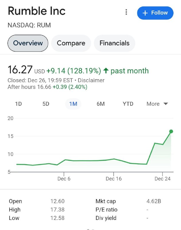Screen dimensions: 181x230
Task: Switch to the Overview tab
Action: 28,43
